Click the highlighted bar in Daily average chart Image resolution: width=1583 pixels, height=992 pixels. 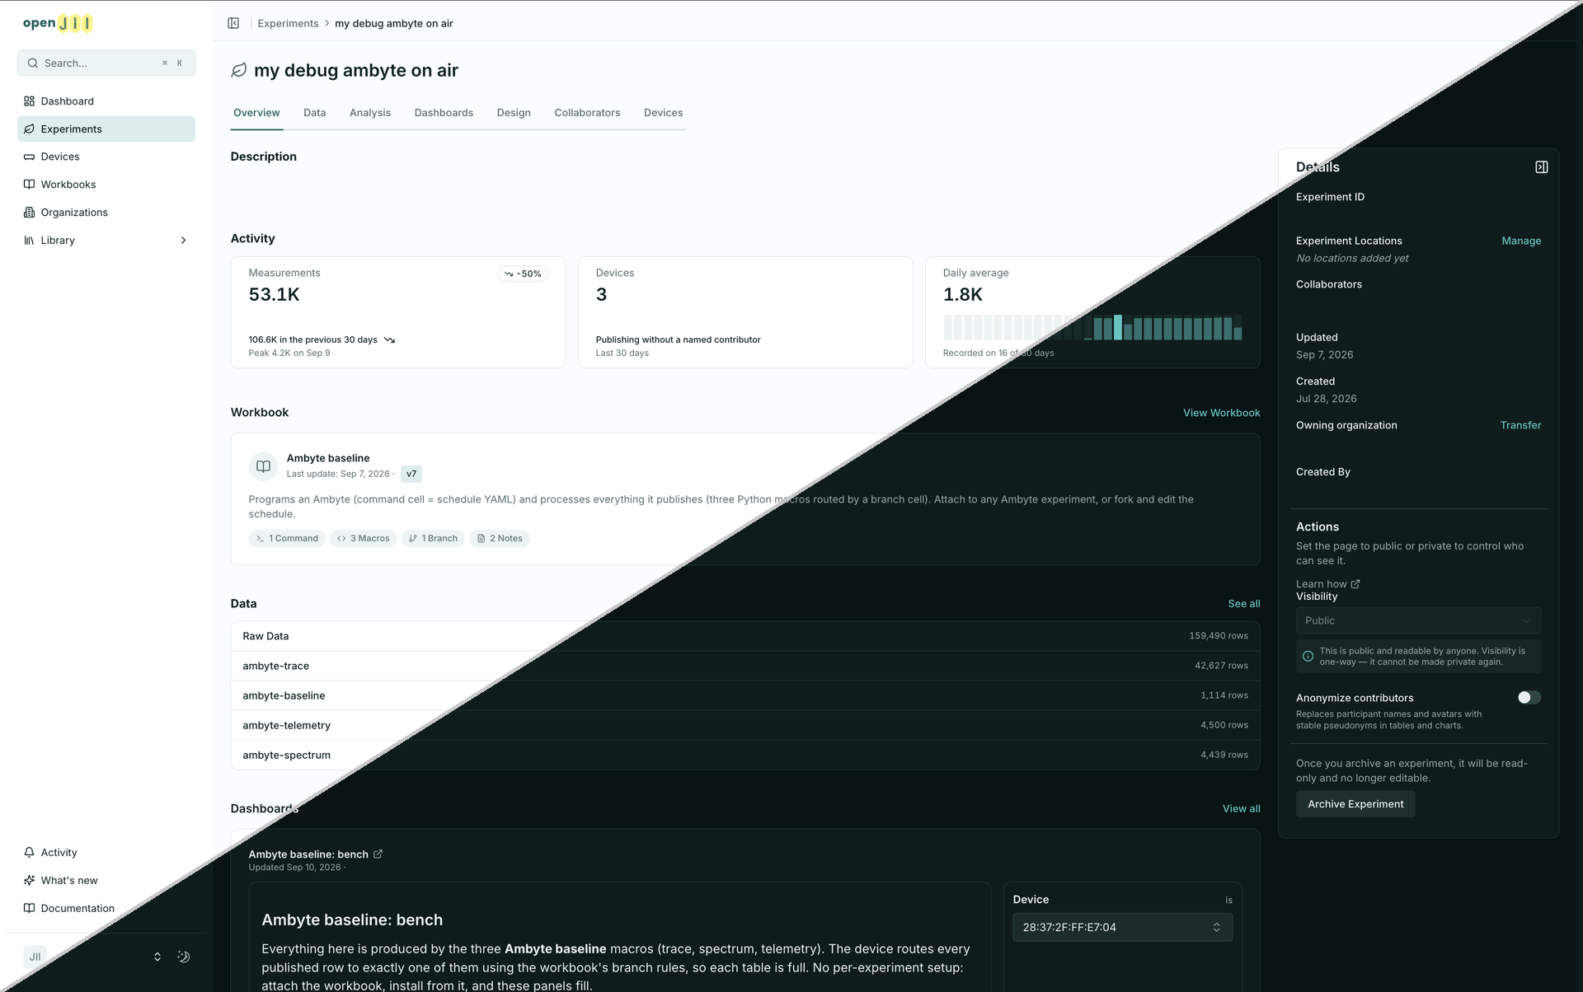(x=1118, y=327)
